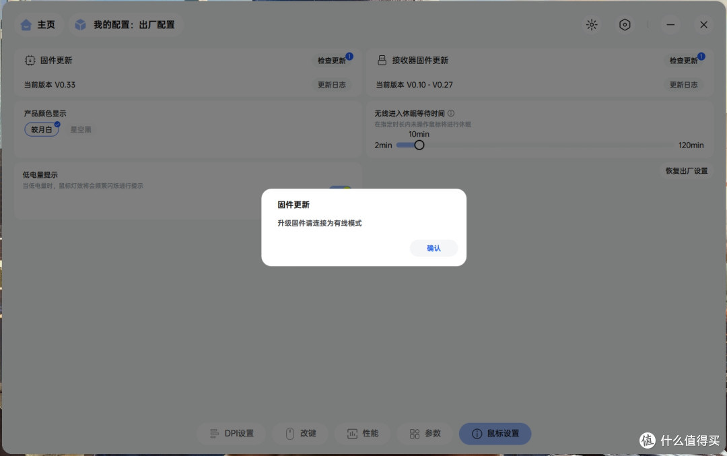Click the 当前版本 V0.10 - V0.27 text
Image resolution: width=727 pixels, height=456 pixels.
click(x=414, y=85)
